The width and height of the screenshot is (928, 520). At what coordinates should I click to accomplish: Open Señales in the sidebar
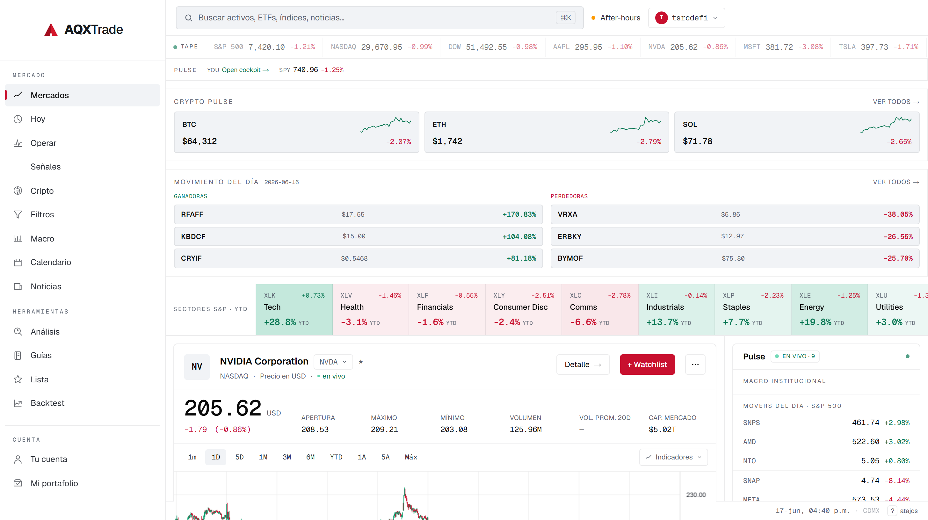(x=83, y=167)
